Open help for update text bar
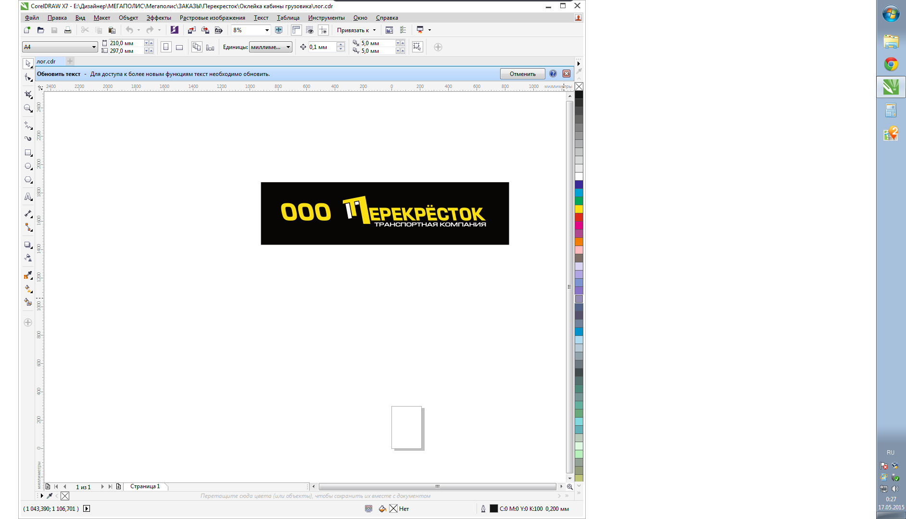 pos(553,74)
